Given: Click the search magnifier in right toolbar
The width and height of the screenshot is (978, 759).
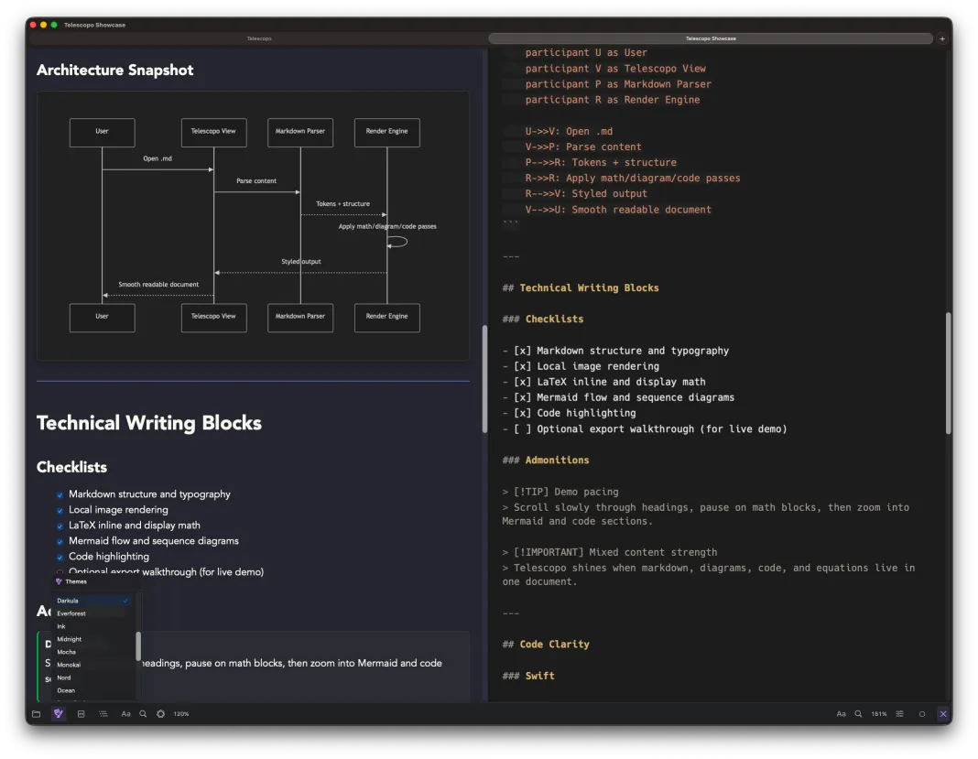Looking at the screenshot, I should point(859,713).
